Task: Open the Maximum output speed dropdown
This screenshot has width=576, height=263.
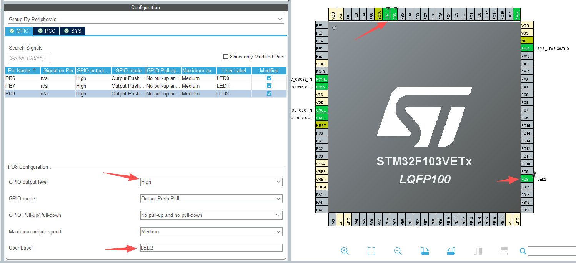Action: pos(211,231)
